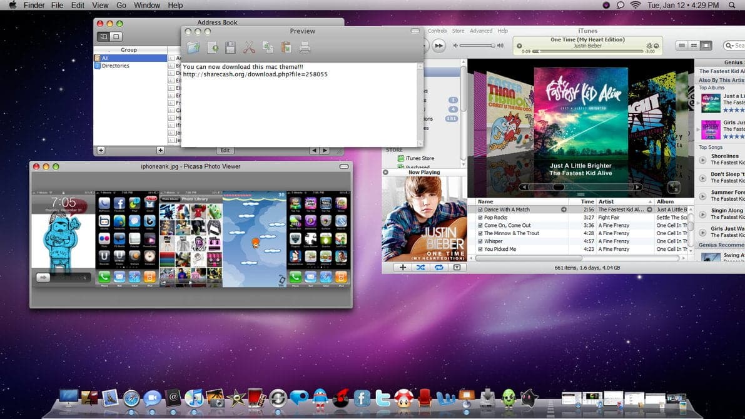Screen dimensions: 745x419
Task: Open the Controls menu in iTunes
Action: tap(437, 30)
